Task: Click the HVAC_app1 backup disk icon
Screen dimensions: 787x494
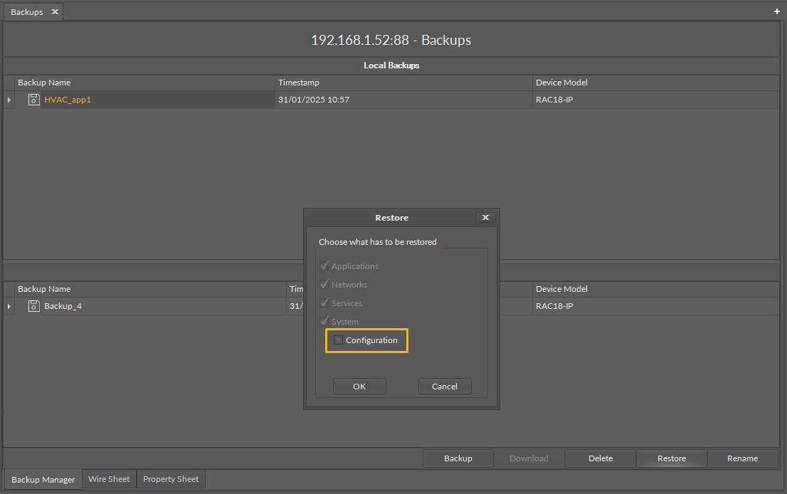Action: click(33, 100)
